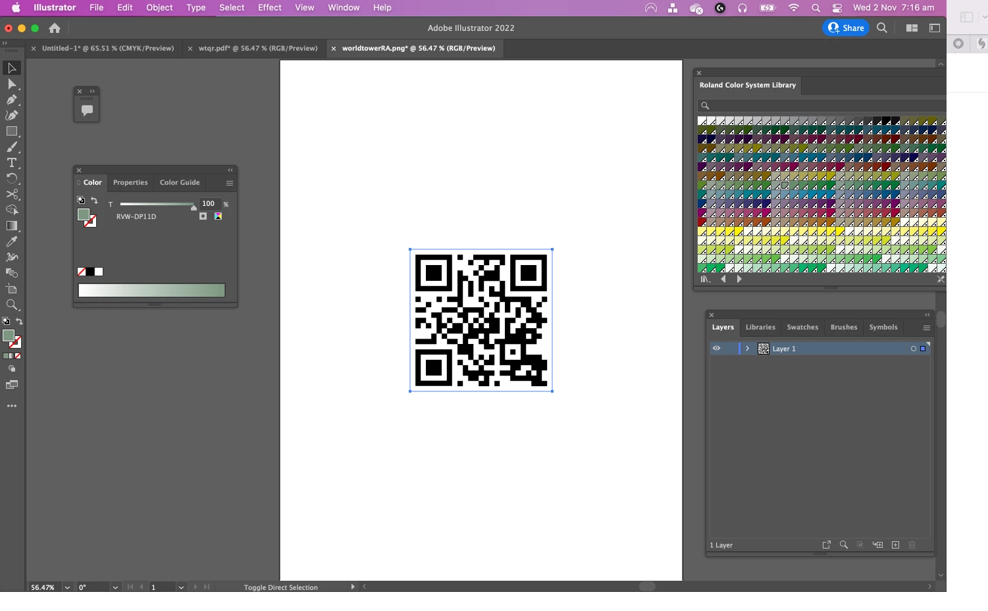
Task: Click the comment bubble floating panel icon
Action: pos(87,110)
